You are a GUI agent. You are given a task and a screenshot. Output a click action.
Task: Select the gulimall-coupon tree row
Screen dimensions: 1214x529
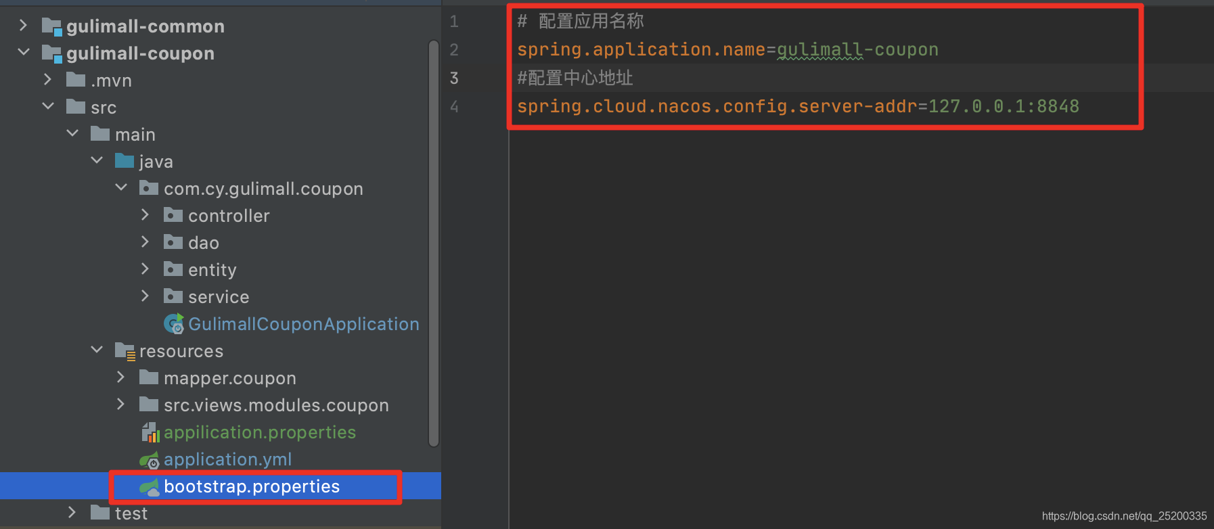coord(221,53)
